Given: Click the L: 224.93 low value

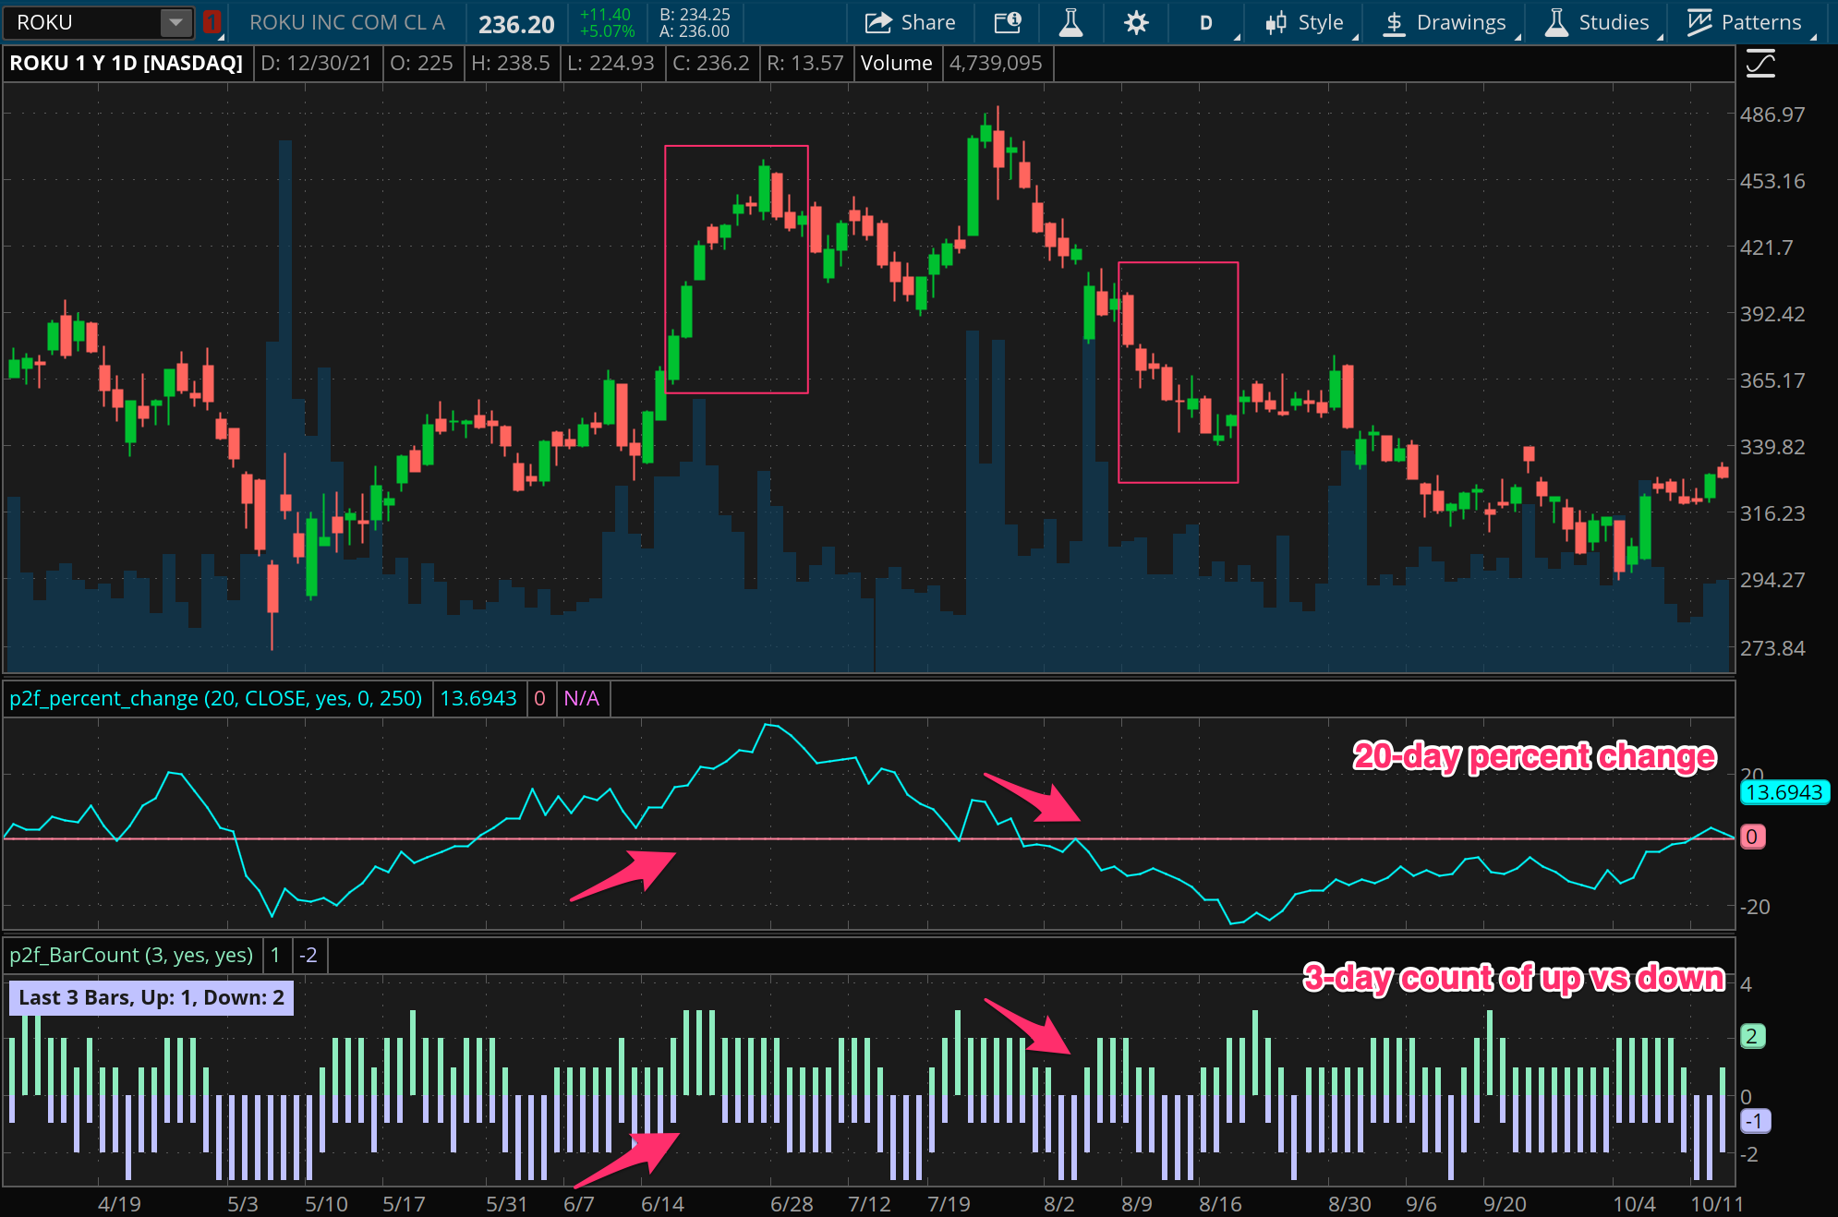Looking at the screenshot, I should (x=611, y=63).
